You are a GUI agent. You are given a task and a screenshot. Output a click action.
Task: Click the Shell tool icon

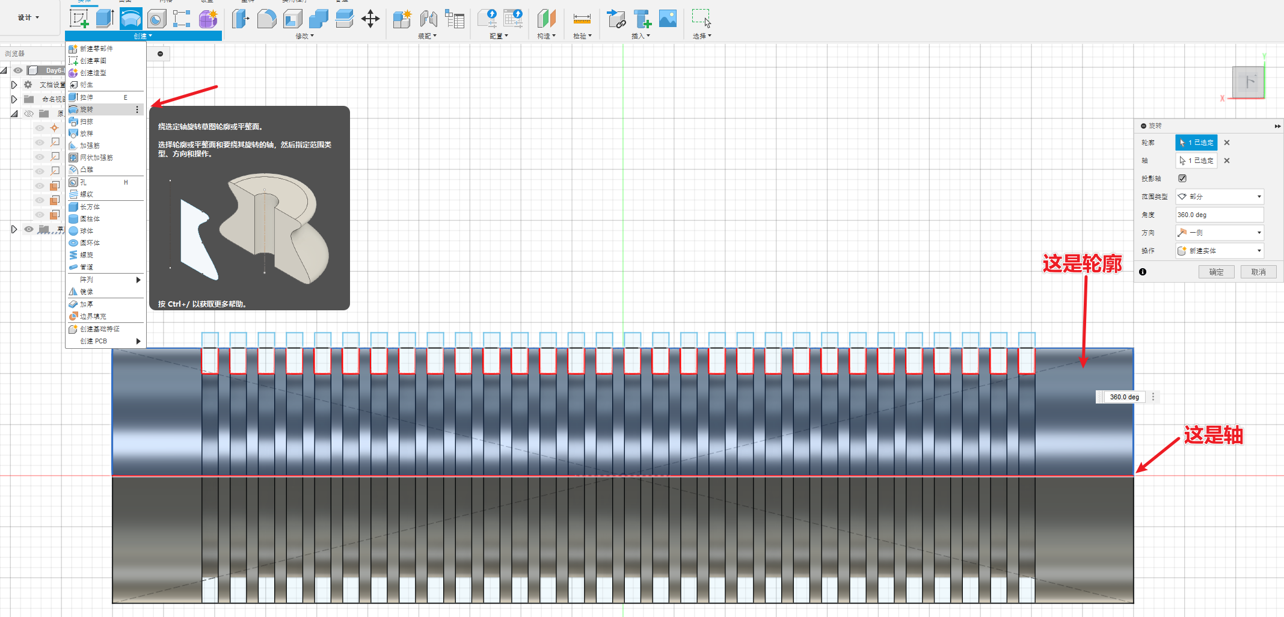[x=292, y=19]
